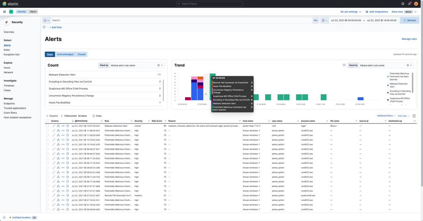Viewport: 423px width, 221px height.
Task: Focus the Search Elastic field
Action: point(210,4)
